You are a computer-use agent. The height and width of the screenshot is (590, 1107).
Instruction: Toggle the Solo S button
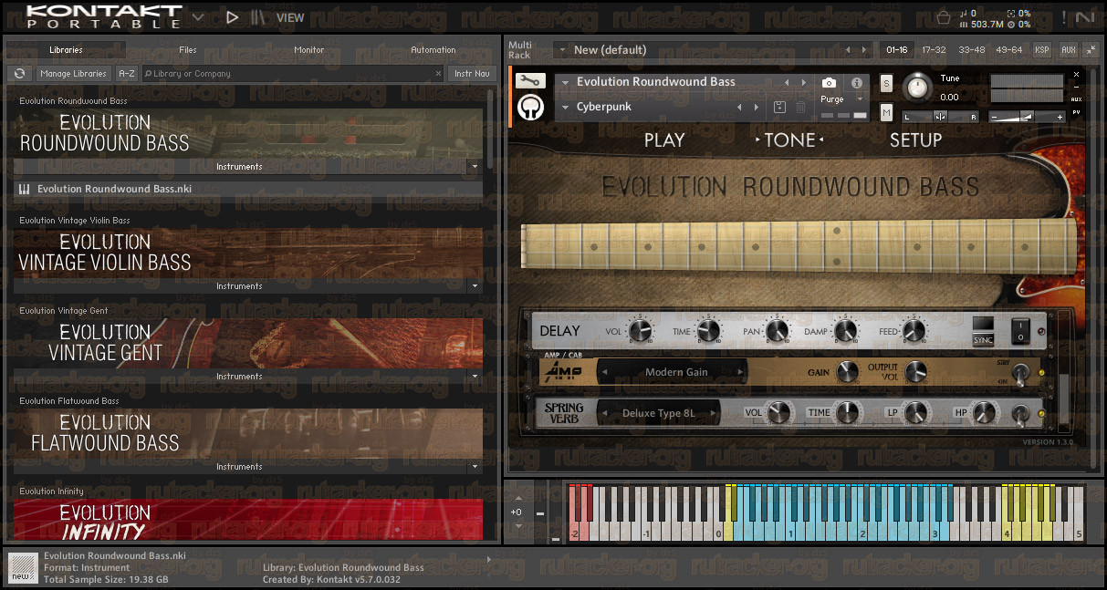(x=886, y=83)
